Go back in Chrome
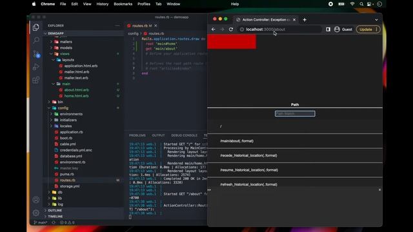 coord(214,30)
